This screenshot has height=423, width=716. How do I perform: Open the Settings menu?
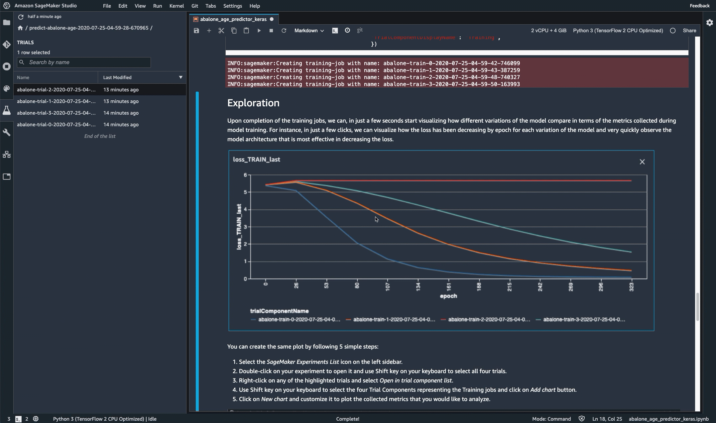click(x=233, y=6)
